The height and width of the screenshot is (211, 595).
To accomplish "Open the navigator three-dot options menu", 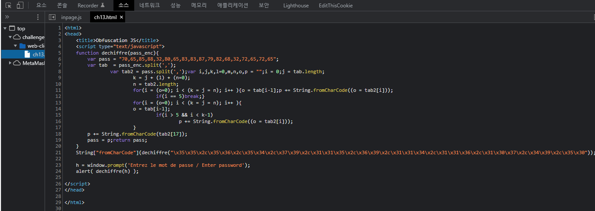I will tap(38, 17).
